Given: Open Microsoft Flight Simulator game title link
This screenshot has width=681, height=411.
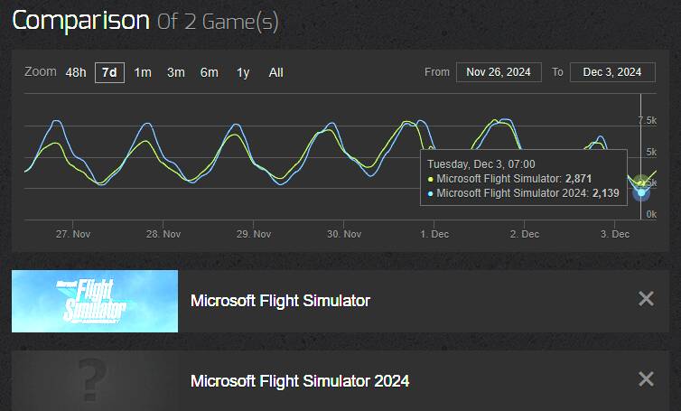Looking at the screenshot, I should pyautogui.click(x=280, y=301).
